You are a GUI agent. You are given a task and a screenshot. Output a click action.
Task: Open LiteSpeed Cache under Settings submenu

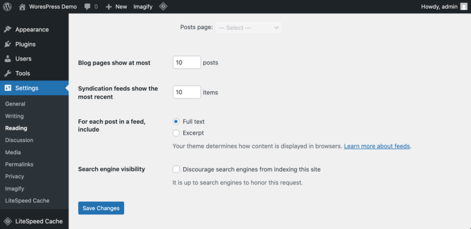27,200
